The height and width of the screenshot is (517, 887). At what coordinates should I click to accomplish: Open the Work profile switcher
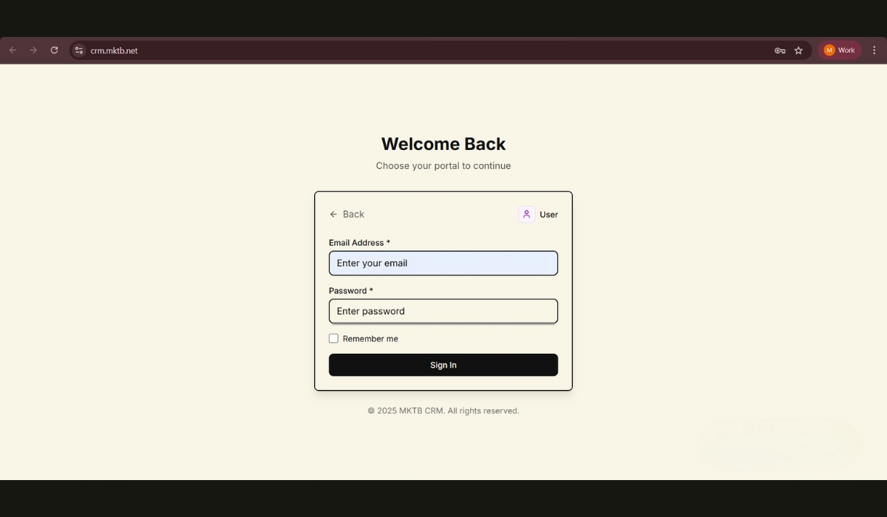tap(839, 50)
